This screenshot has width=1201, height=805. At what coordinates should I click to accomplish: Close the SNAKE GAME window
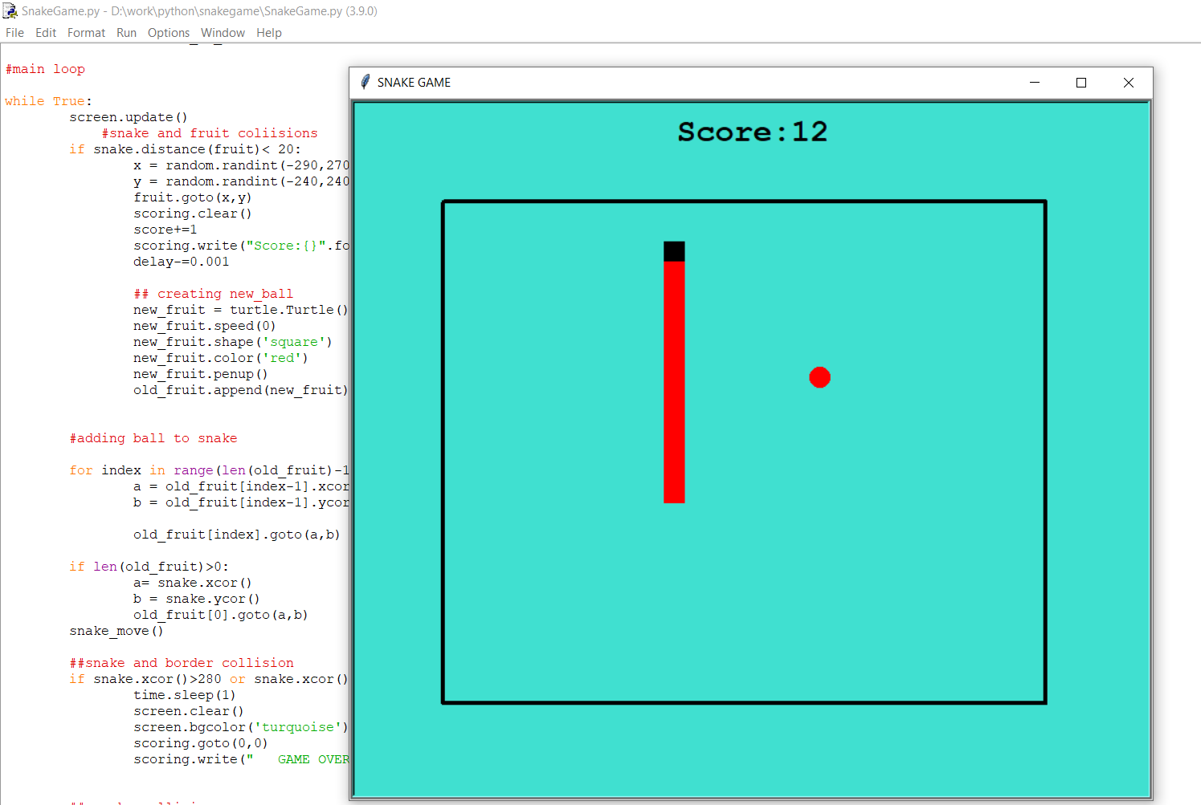click(x=1129, y=83)
